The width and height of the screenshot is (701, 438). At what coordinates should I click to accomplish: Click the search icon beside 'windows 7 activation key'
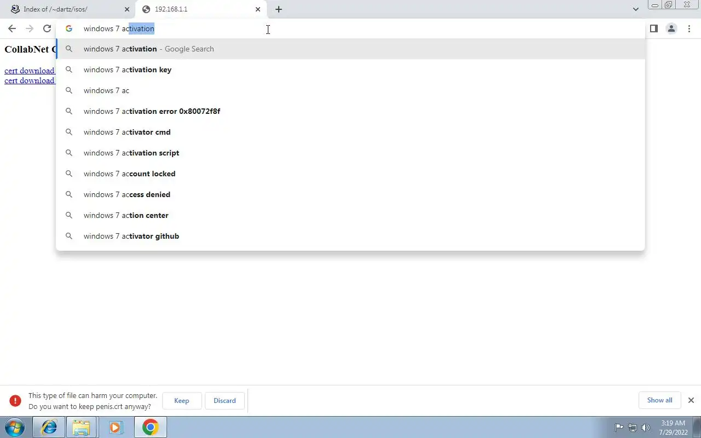point(69,70)
